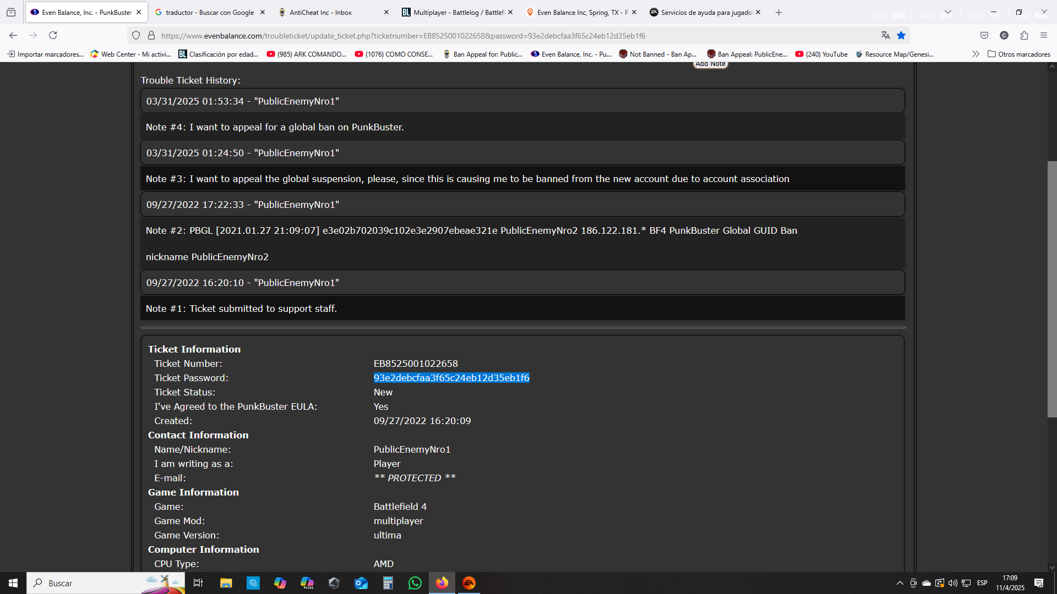Click the page vertical scrollbar thumb
Viewport: 1057px width, 594px height.
1051,289
